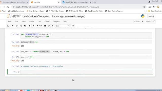Copy selected cells using the toolbar icon
The width and height of the screenshot is (162, 91).
click(x=21, y=26)
